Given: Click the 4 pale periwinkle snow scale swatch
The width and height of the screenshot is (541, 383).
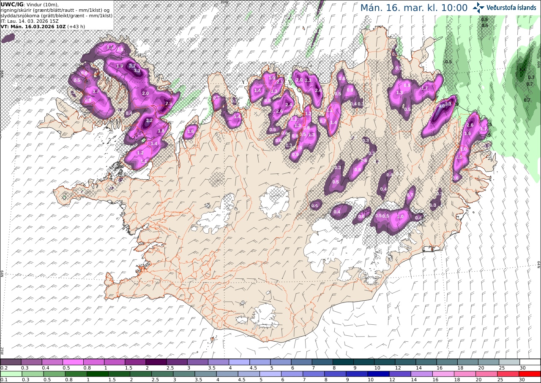Looking at the screenshot, I should click(239, 362).
